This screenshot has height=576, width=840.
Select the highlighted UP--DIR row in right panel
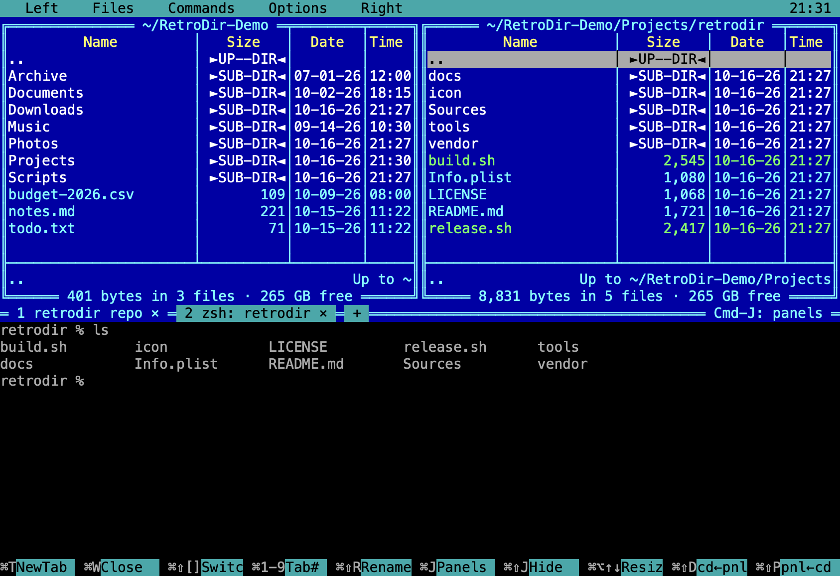[630, 59]
